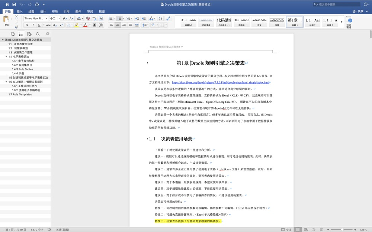Activate the Format Painter brush
The height and width of the screenshot is (232, 372).
click(16, 27)
